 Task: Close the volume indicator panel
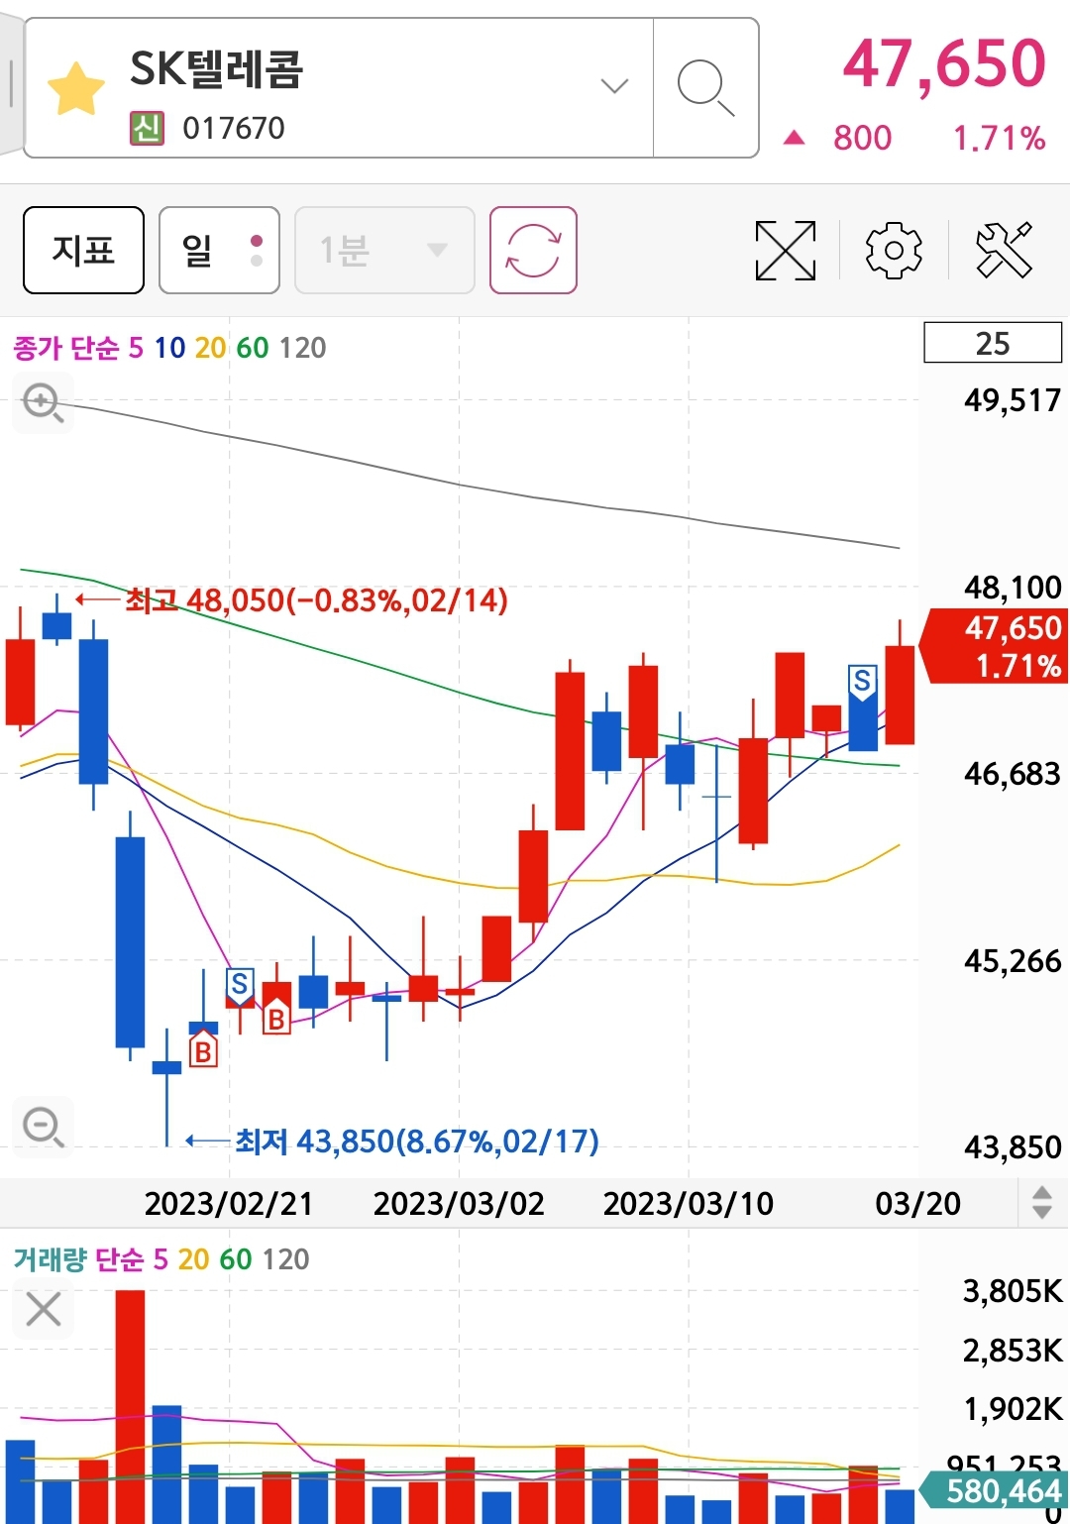pyautogui.click(x=43, y=1309)
